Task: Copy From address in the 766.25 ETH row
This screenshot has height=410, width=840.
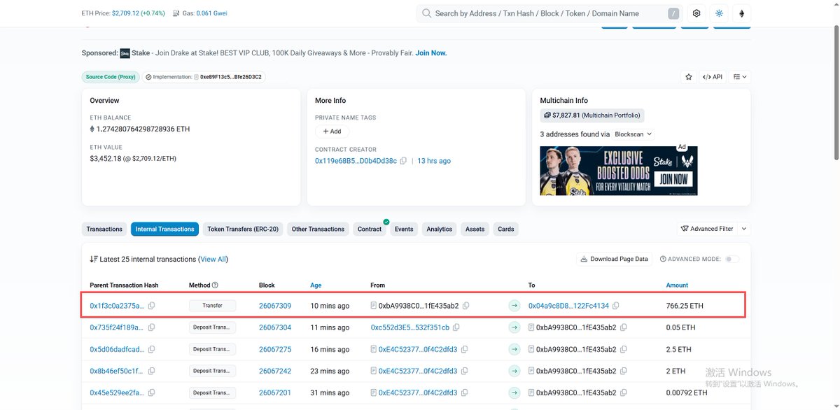Action: tap(466, 306)
